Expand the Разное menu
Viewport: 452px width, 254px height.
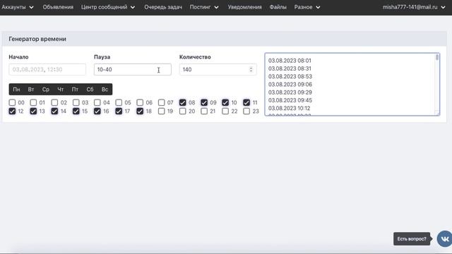point(307,7)
